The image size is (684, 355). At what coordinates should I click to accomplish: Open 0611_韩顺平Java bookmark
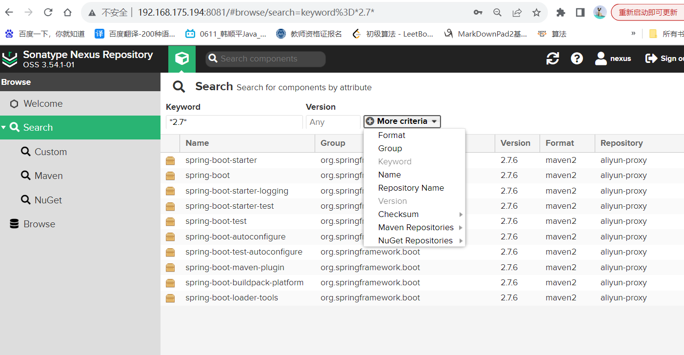(226, 34)
